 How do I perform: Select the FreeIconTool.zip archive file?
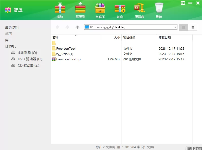click(68, 59)
